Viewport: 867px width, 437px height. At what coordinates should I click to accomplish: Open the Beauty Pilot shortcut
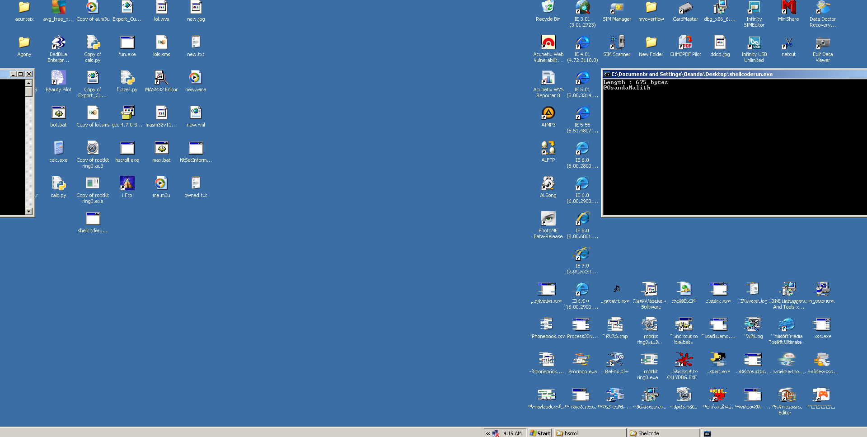pos(58,78)
